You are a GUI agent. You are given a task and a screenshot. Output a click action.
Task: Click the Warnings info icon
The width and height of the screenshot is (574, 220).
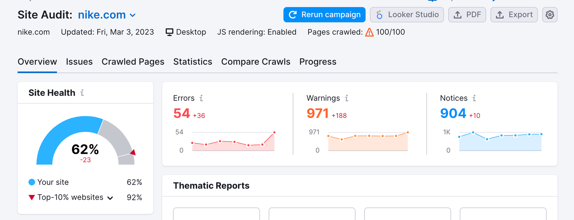point(347,98)
